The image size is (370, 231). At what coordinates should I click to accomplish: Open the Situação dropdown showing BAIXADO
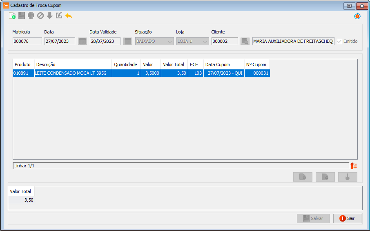pyautogui.click(x=154, y=41)
